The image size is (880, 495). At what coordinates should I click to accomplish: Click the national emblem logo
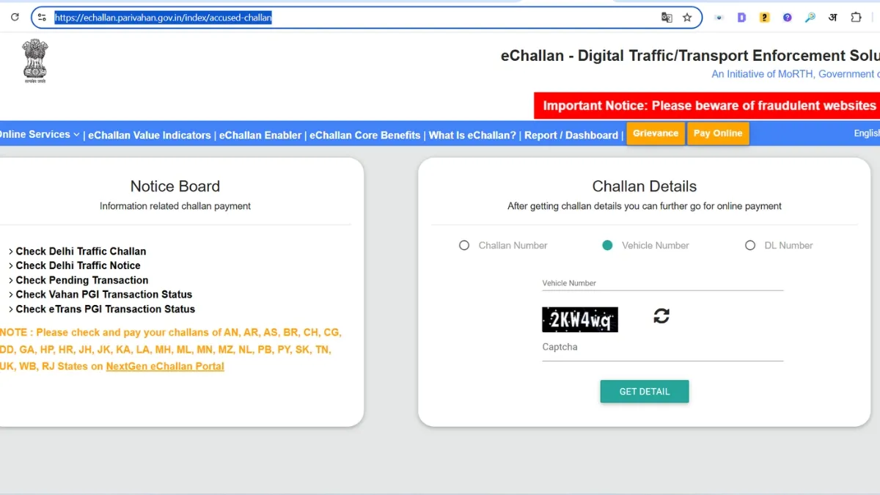tap(34, 62)
